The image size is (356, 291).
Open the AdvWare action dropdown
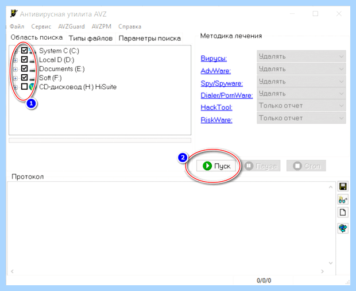point(301,68)
